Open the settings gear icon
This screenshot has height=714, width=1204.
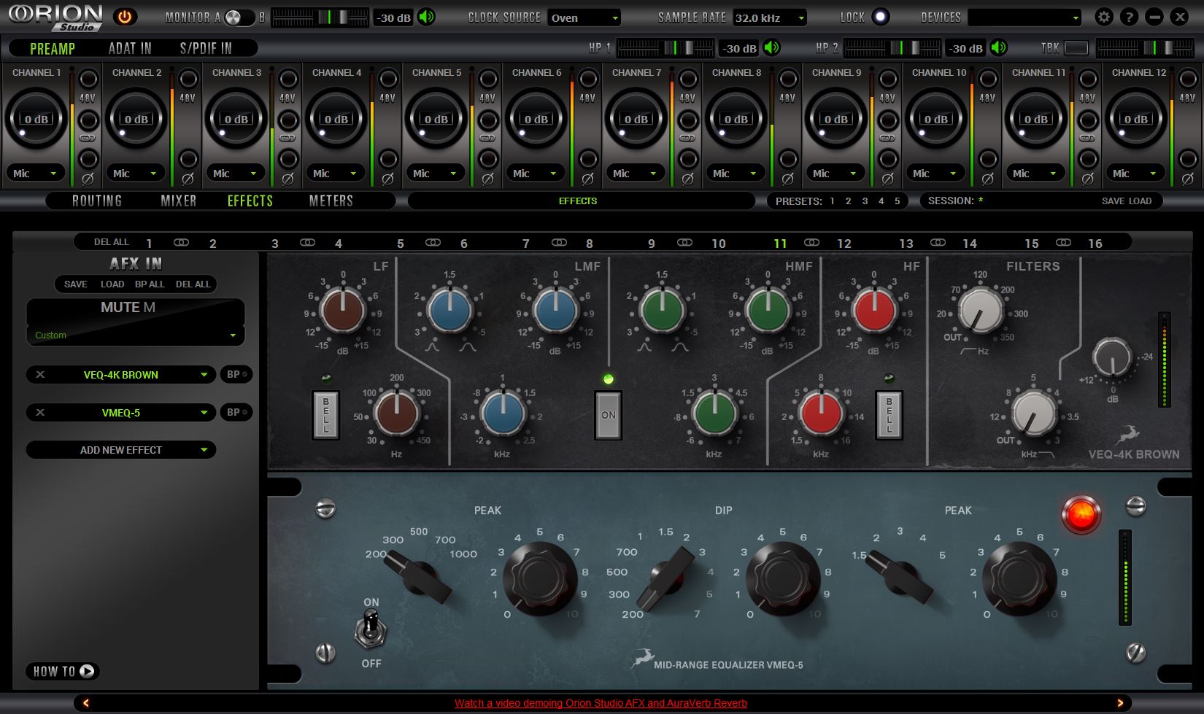[x=1104, y=16]
